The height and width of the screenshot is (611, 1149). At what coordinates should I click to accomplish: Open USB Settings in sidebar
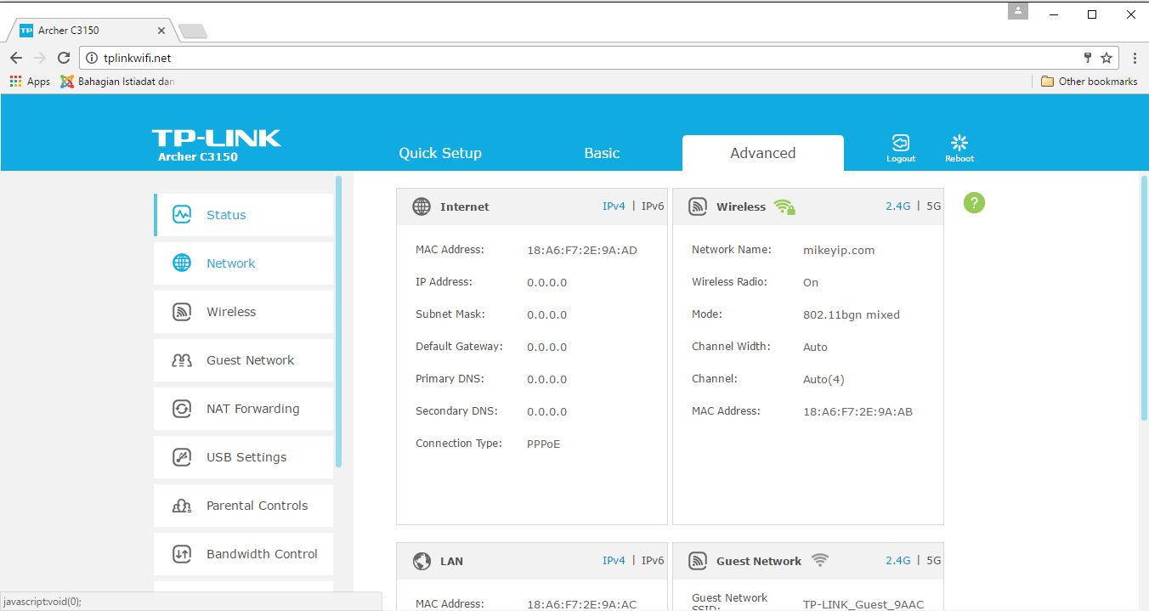pyautogui.click(x=244, y=457)
